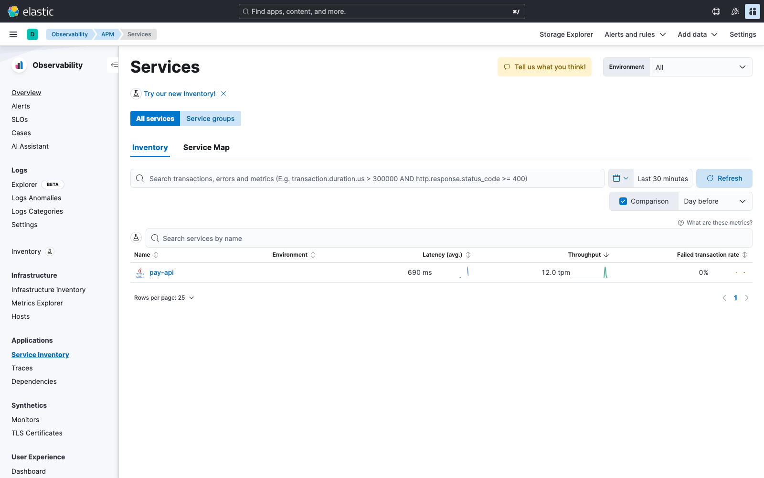
Task: Open Storage Explorer
Action: coord(566,34)
